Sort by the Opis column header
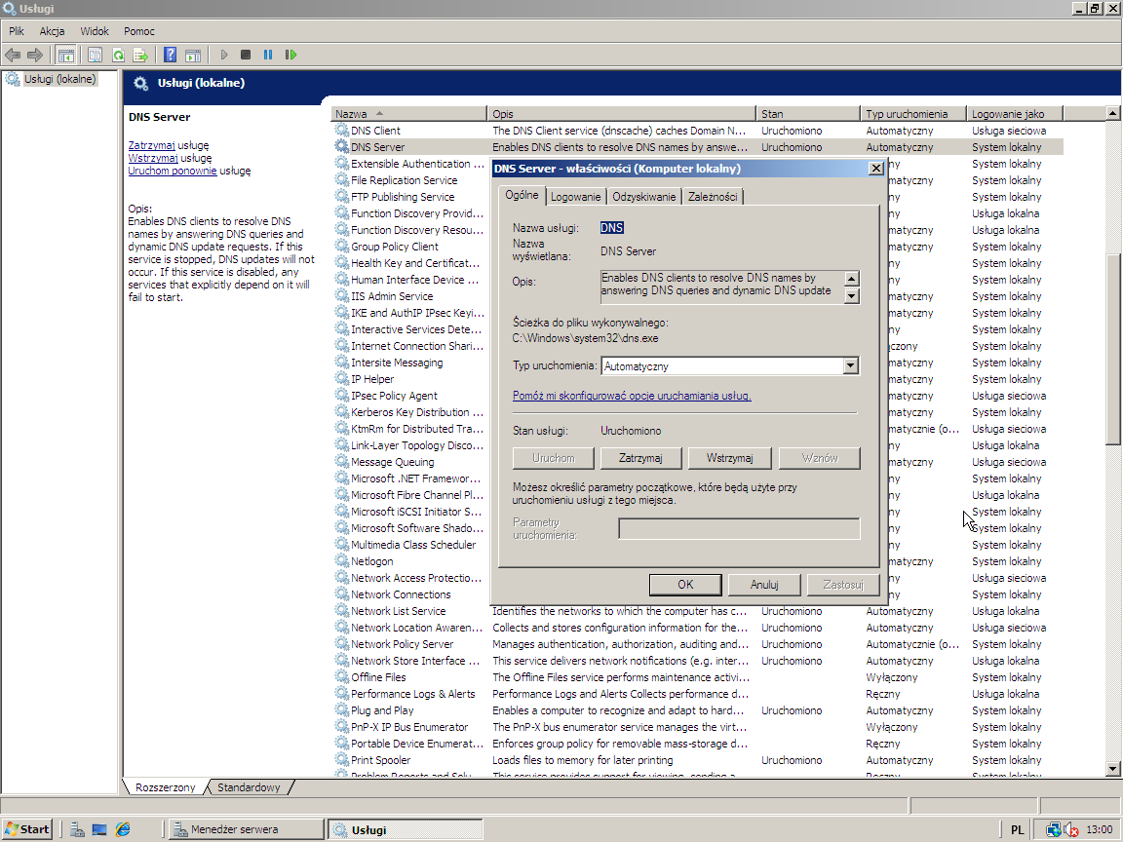Screen dimensions: 1123x842 point(622,114)
